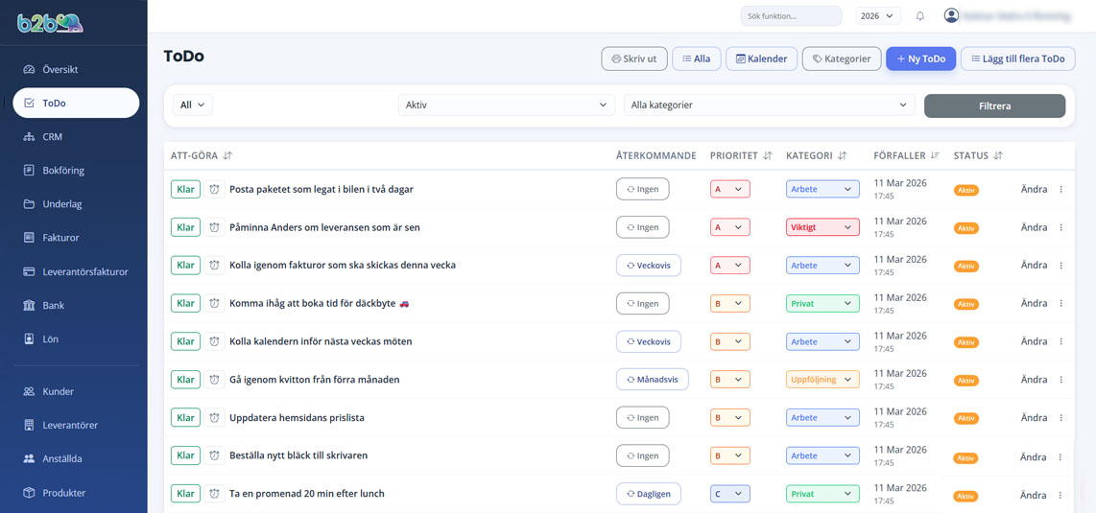This screenshot has width=1096, height=513.
Task: Click the notification bell icon
Action: tap(919, 16)
